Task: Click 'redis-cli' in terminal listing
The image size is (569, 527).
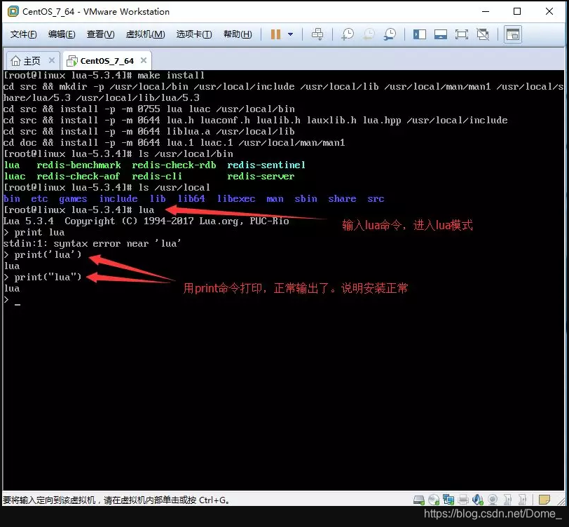Action: click(x=157, y=177)
